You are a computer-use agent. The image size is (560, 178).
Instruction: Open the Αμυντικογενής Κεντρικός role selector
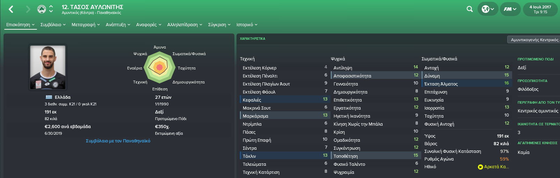point(534,40)
